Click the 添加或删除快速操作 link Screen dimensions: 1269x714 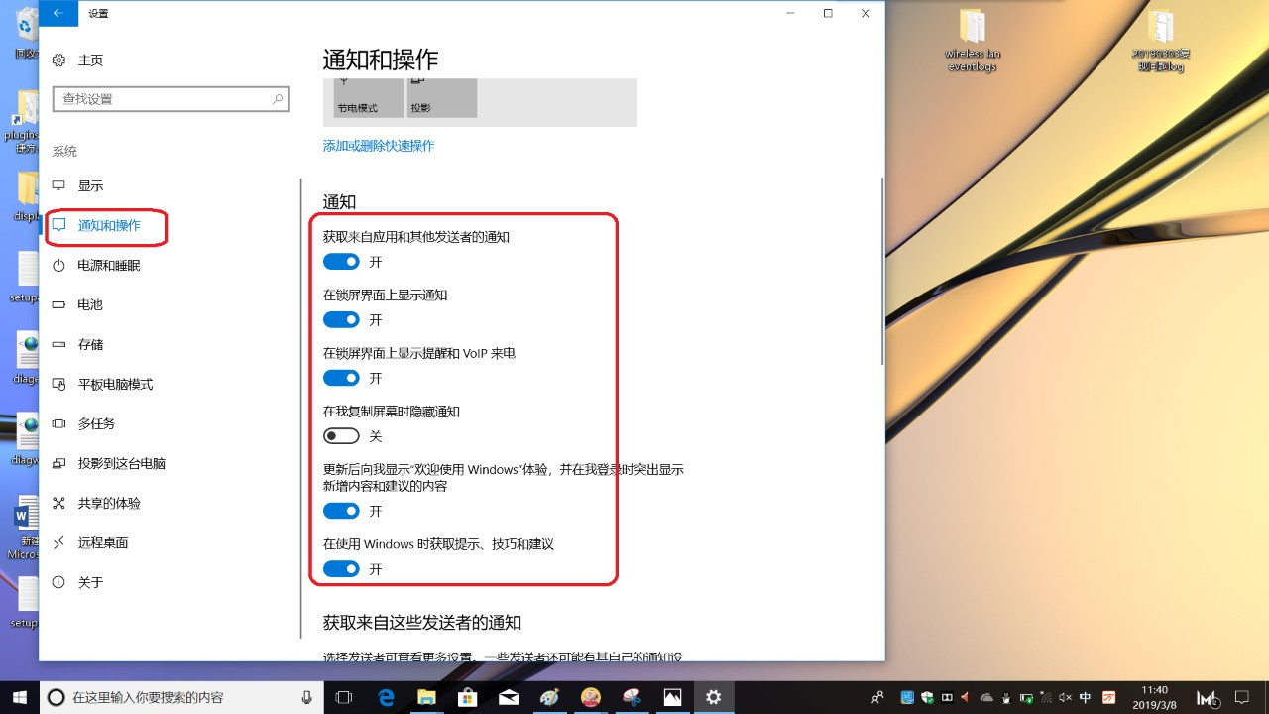[379, 146]
